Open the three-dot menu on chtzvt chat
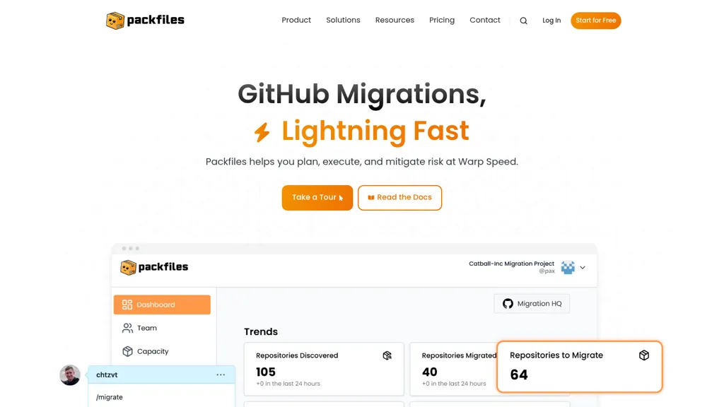The width and height of the screenshot is (724, 407). (221, 374)
